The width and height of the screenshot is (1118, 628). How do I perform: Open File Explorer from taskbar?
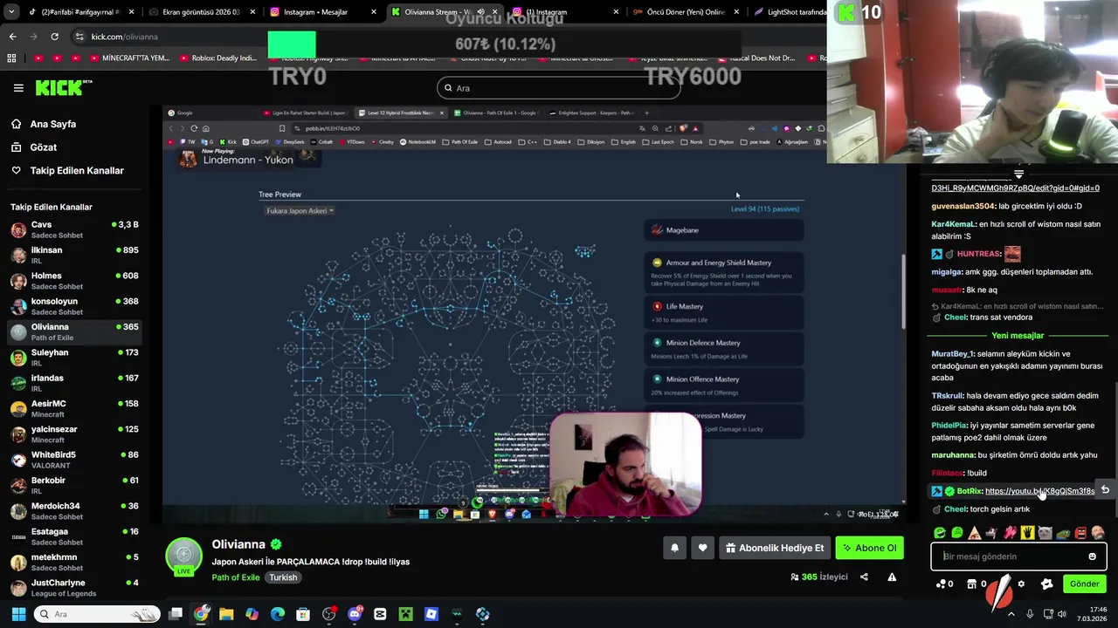226,614
